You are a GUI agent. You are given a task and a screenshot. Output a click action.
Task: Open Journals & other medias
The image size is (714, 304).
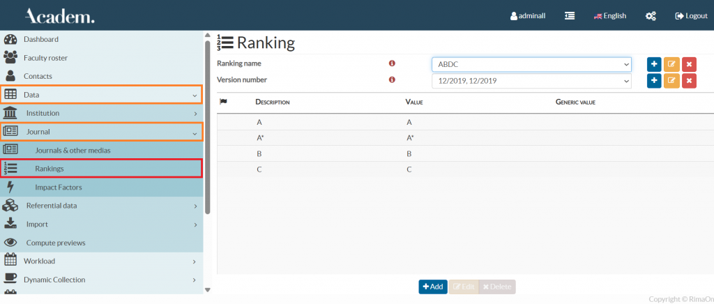point(73,150)
